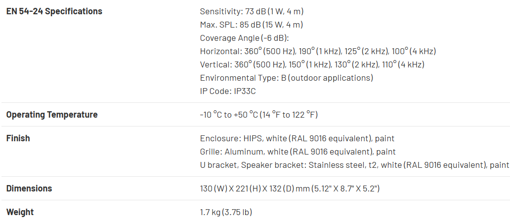Click the '190° (1 kHz)' horizontal value
The width and height of the screenshot is (510, 220).
tap(315, 51)
